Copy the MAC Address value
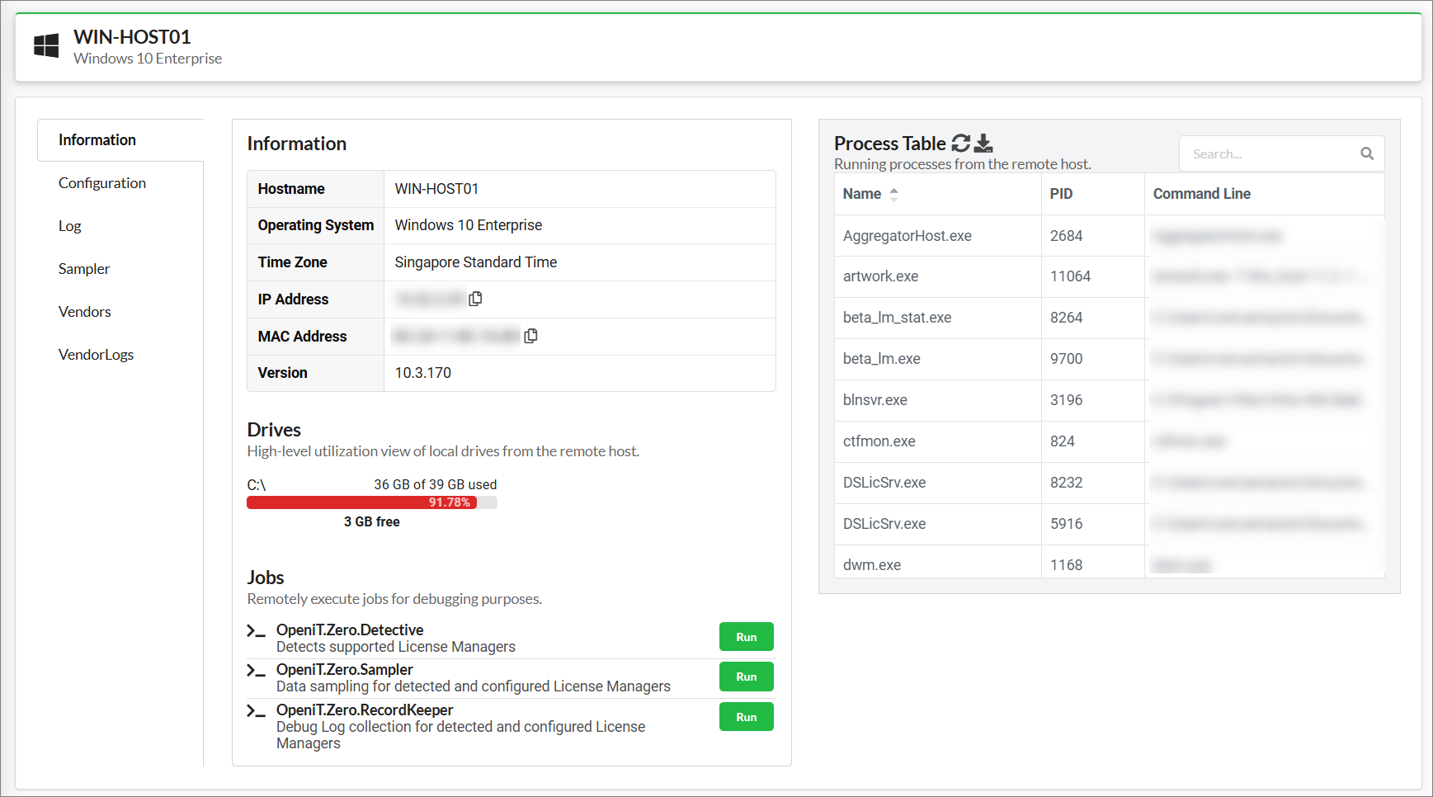 [530, 336]
